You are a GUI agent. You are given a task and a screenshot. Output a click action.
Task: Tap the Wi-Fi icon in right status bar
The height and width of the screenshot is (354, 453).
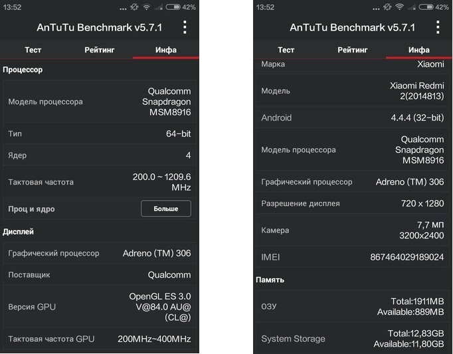(x=400, y=7)
